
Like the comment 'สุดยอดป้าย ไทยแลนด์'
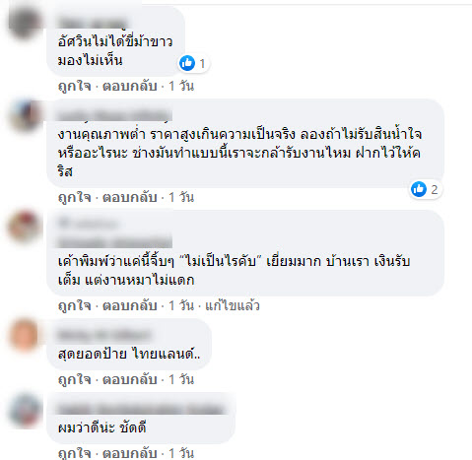coord(74,379)
